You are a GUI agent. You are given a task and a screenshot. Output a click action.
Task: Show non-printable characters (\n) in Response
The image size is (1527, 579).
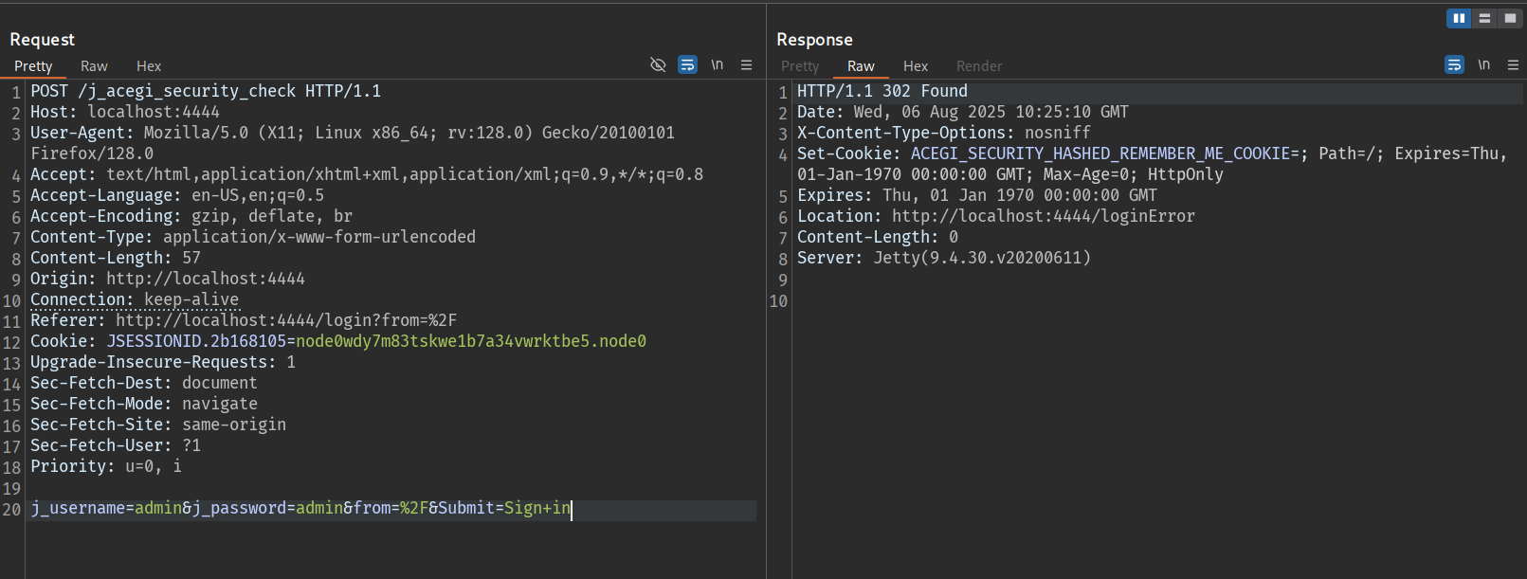tap(1483, 64)
